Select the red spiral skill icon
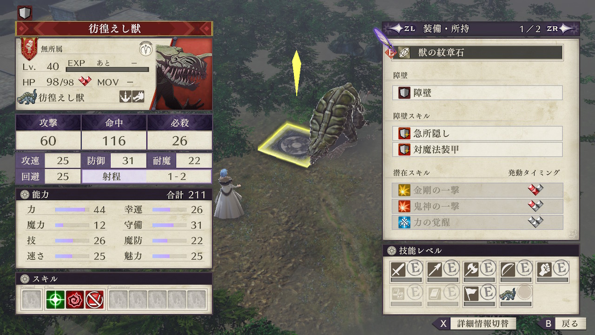The image size is (595, 335). pyautogui.click(x=74, y=300)
